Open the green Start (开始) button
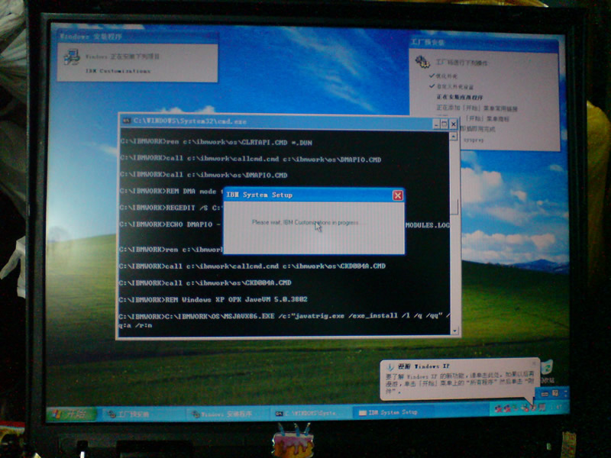This screenshot has width=611, height=458. [x=72, y=414]
